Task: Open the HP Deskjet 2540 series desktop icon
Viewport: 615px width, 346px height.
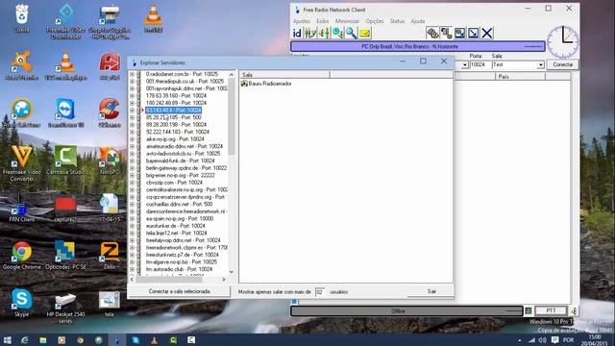Action: click(65, 308)
